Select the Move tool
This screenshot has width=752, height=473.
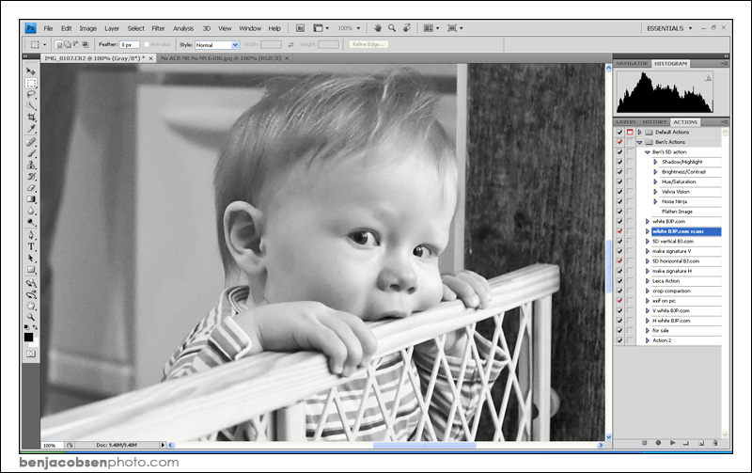[31, 71]
